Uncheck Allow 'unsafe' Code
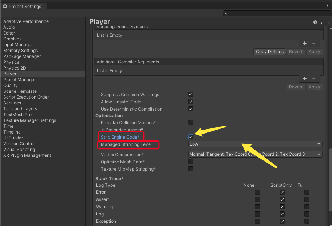This screenshot has width=332, height=226. click(191, 102)
